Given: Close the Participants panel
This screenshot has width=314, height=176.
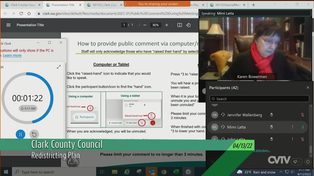Looking at the screenshot, I should (x=308, y=88).
